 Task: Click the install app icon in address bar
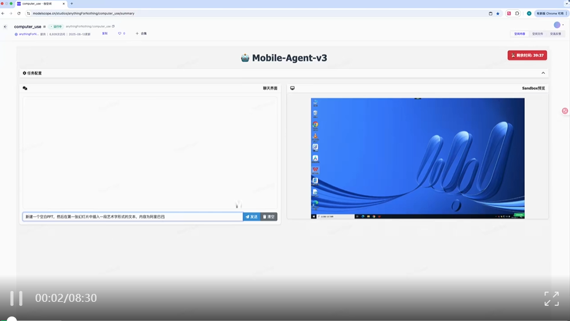point(490,14)
